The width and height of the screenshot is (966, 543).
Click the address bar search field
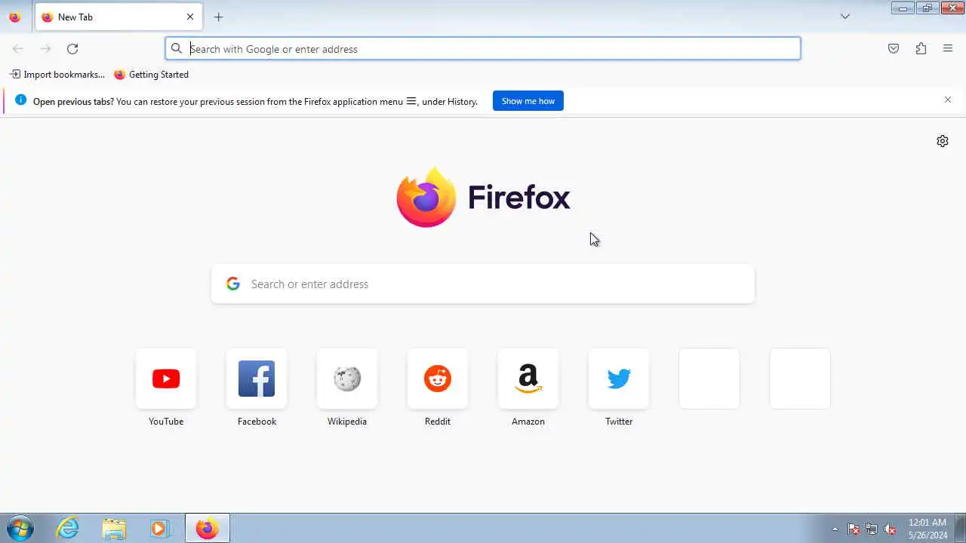(483, 49)
